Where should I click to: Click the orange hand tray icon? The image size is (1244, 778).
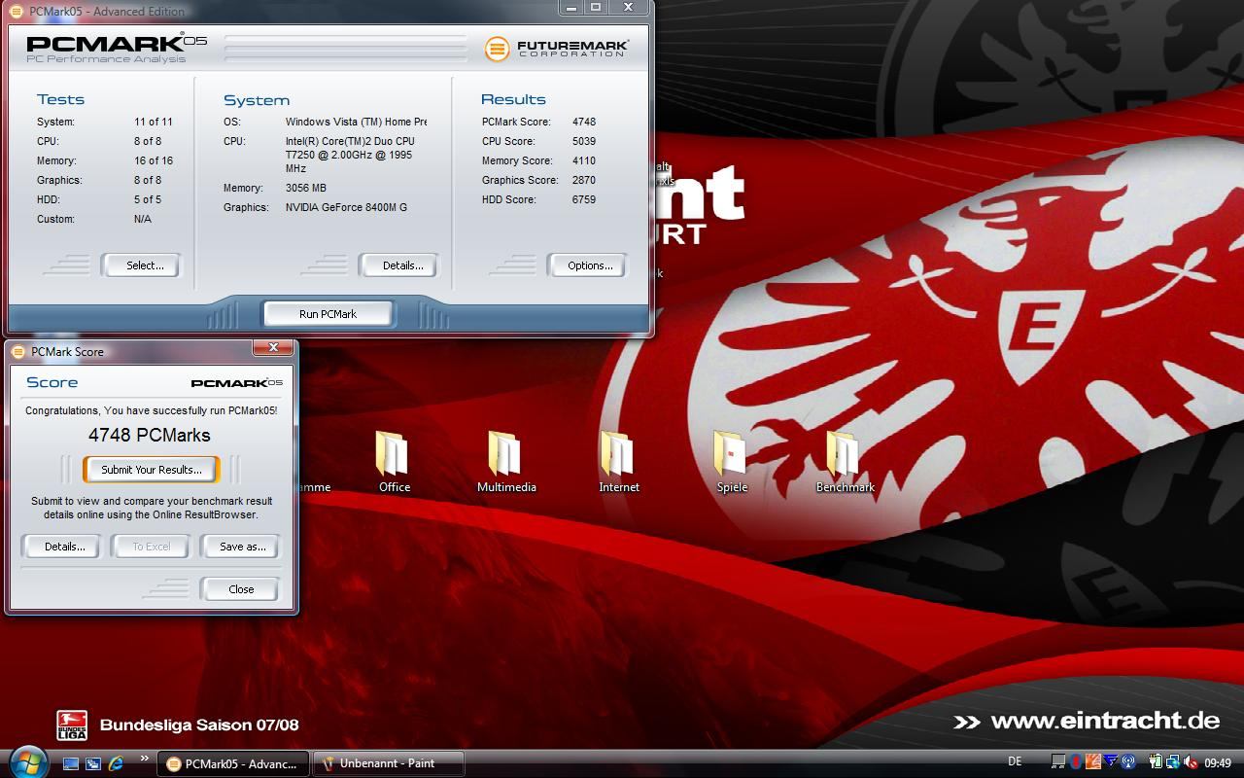coord(1093,761)
